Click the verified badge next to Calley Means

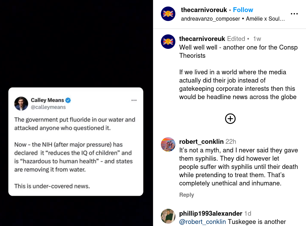68,100
